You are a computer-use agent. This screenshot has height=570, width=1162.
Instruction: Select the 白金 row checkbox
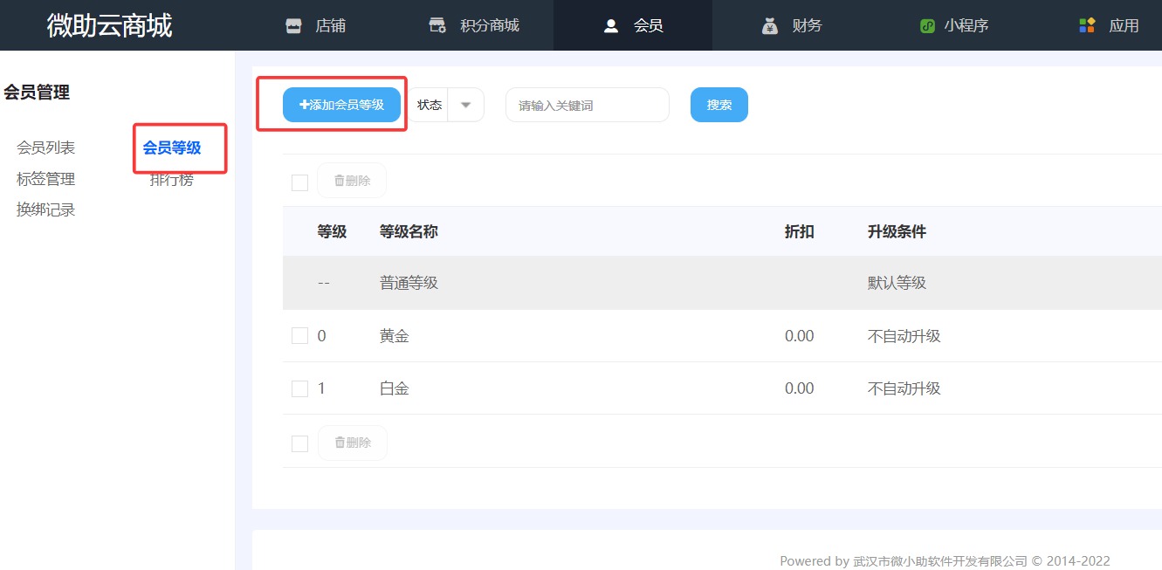[299, 388]
